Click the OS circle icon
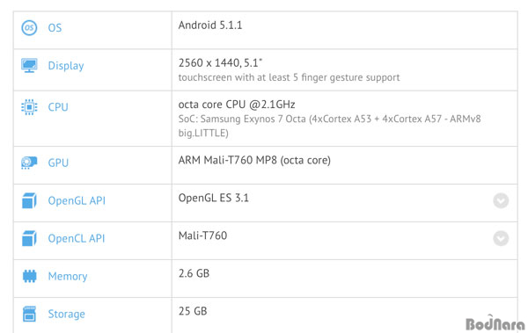Viewport: 528px width, 333px height. [29, 27]
